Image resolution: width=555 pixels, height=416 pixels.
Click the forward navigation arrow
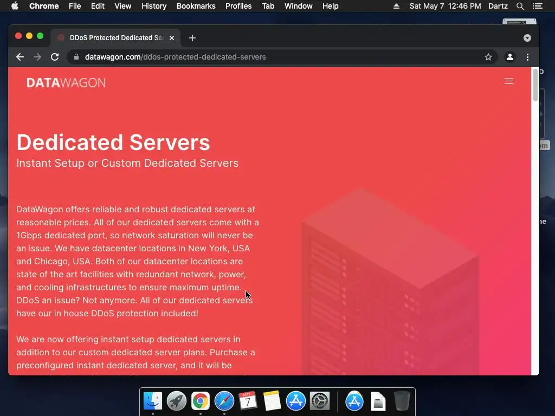(37, 57)
